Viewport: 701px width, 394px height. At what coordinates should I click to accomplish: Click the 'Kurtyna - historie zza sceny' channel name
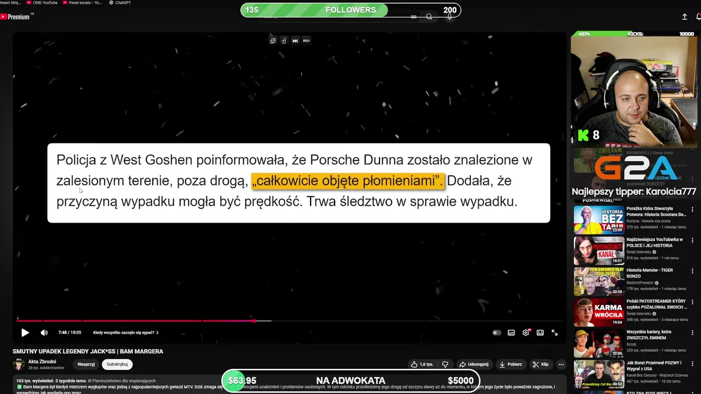[650, 221]
